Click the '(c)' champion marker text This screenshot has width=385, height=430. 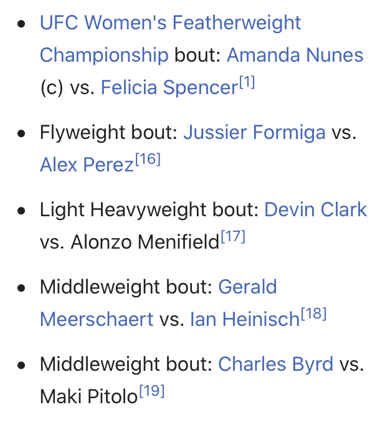tap(52, 87)
